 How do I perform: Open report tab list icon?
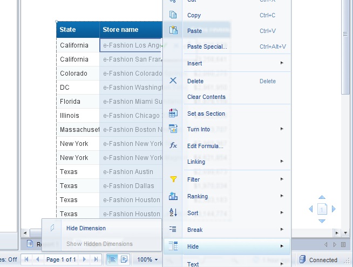[x=343, y=244]
